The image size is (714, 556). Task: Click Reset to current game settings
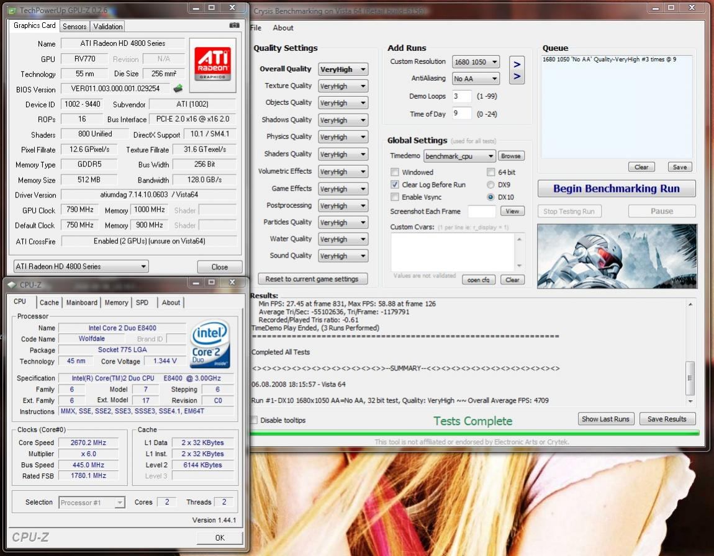[x=313, y=279]
